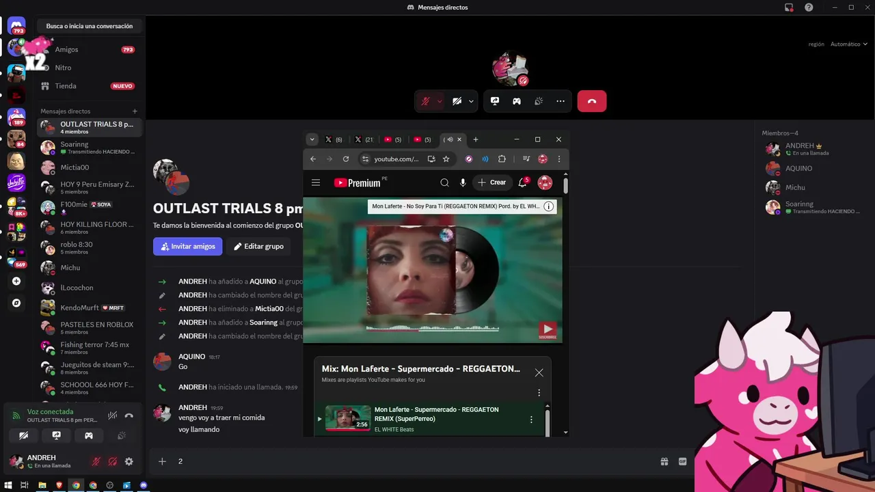
Task: Go back in Chrome
Action: pyautogui.click(x=313, y=159)
